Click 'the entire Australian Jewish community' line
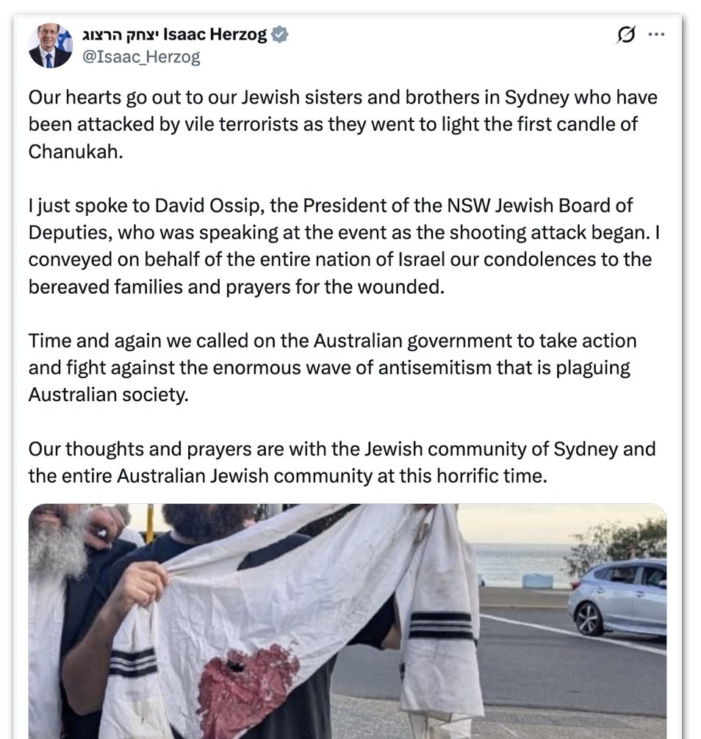Viewport: 701px width, 739px height. 287,476
